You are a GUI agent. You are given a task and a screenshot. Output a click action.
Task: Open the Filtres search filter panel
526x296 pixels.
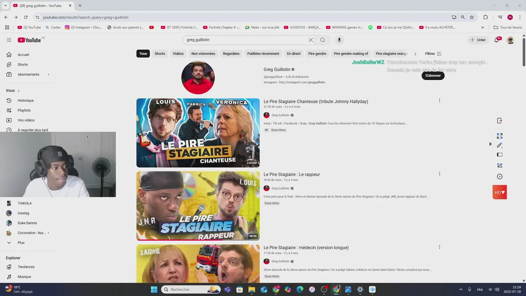pyautogui.click(x=433, y=54)
